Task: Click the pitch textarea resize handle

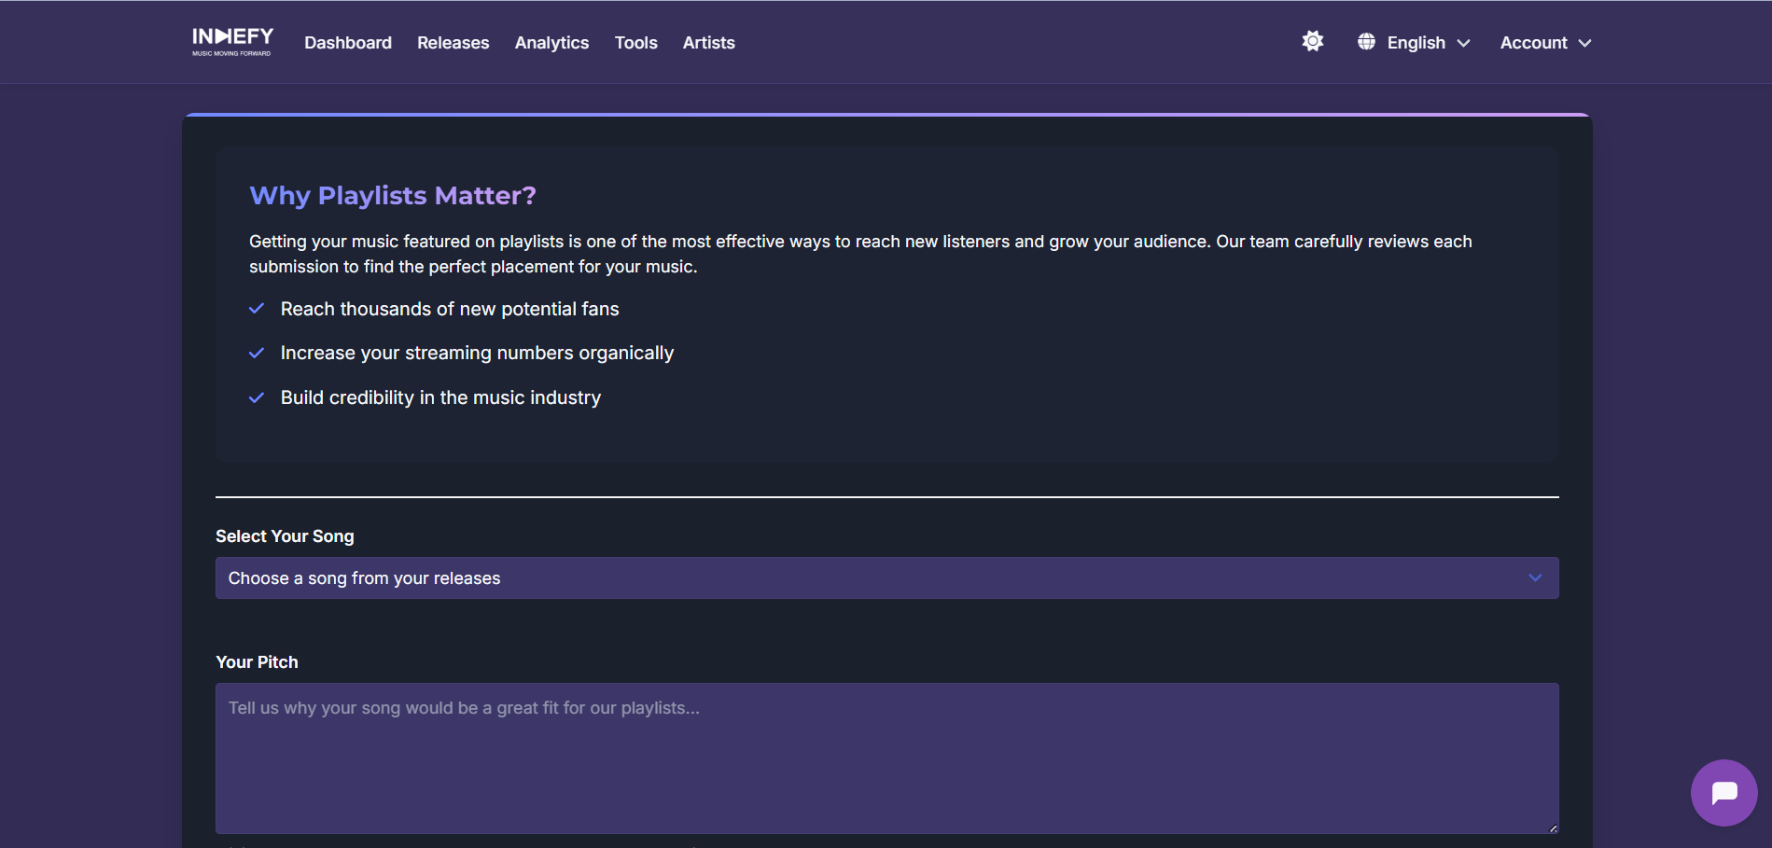Action: coord(1552,827)
